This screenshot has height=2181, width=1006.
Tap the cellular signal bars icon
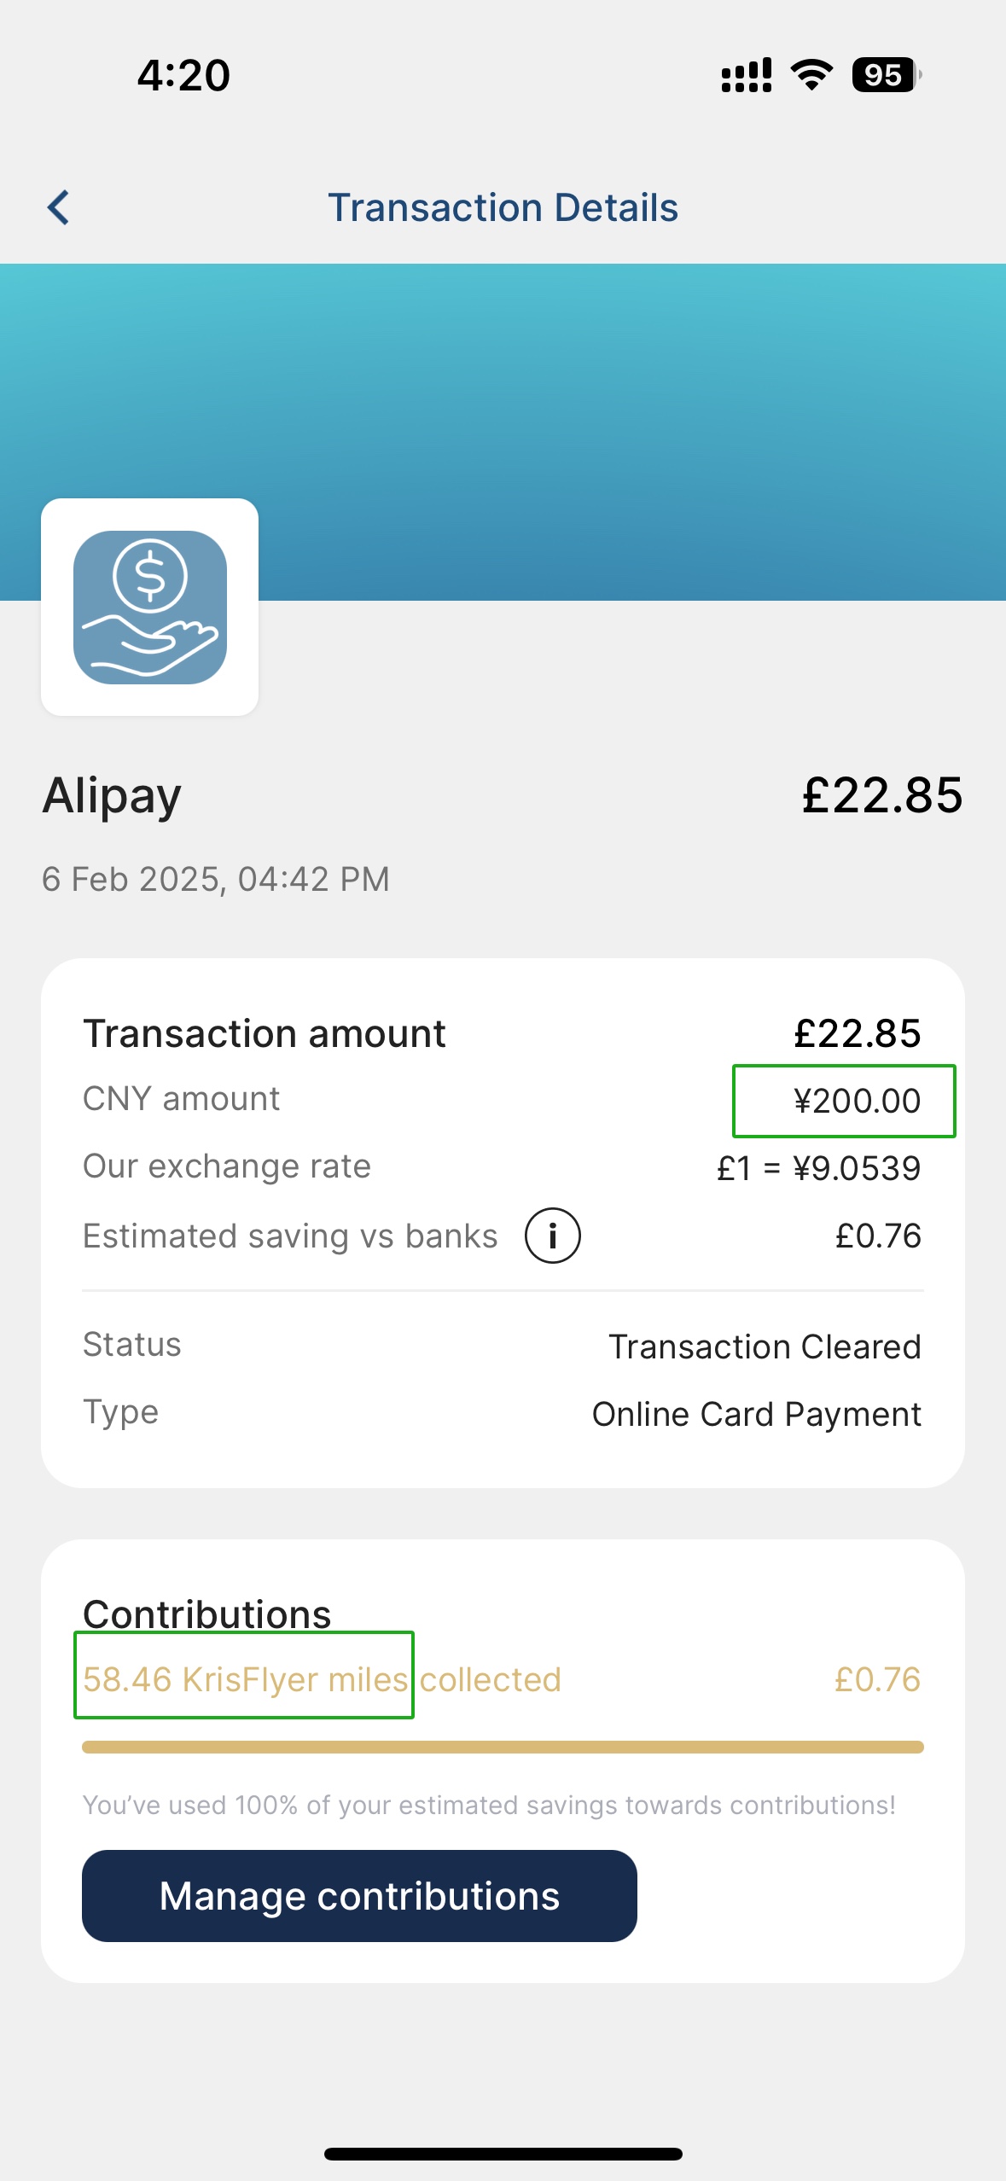[x=747, y=75]
